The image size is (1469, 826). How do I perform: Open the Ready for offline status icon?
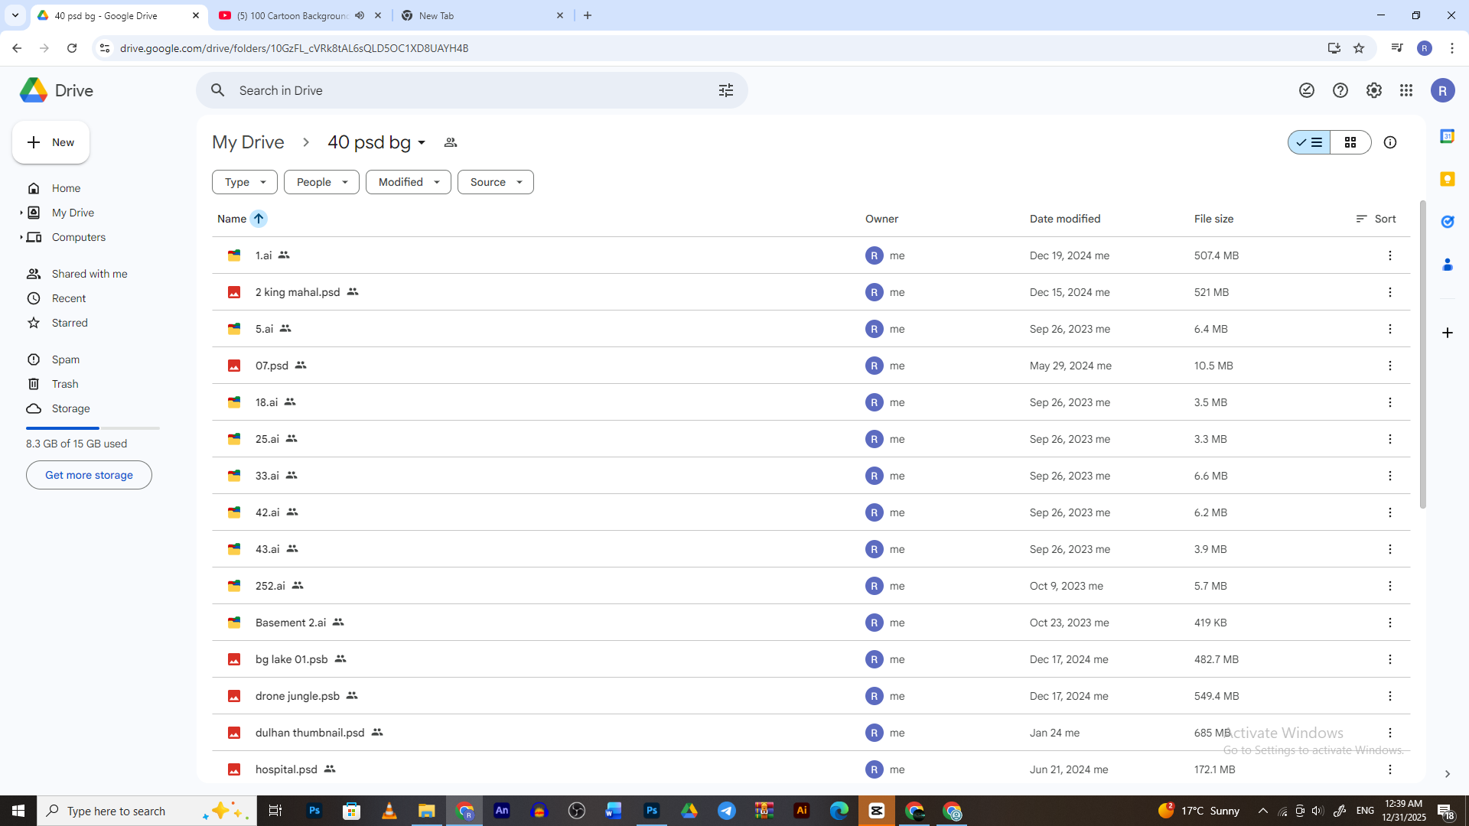1307,90
